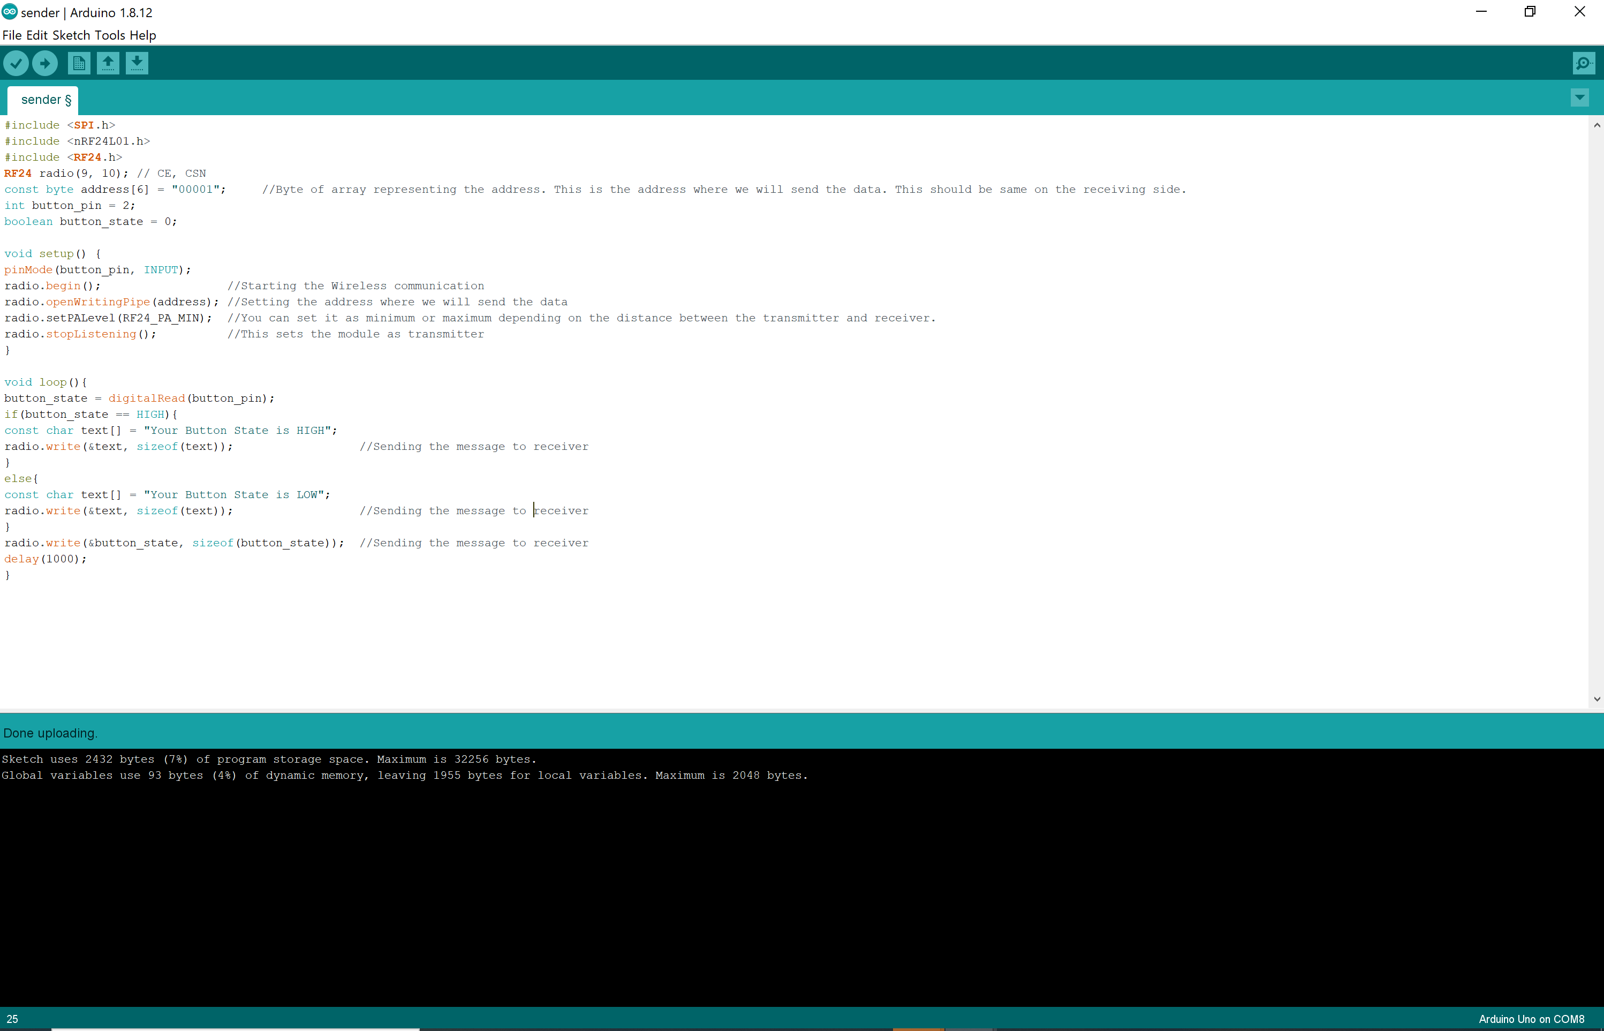Click the Save sketch down-arrow icon

pos(137,64)
